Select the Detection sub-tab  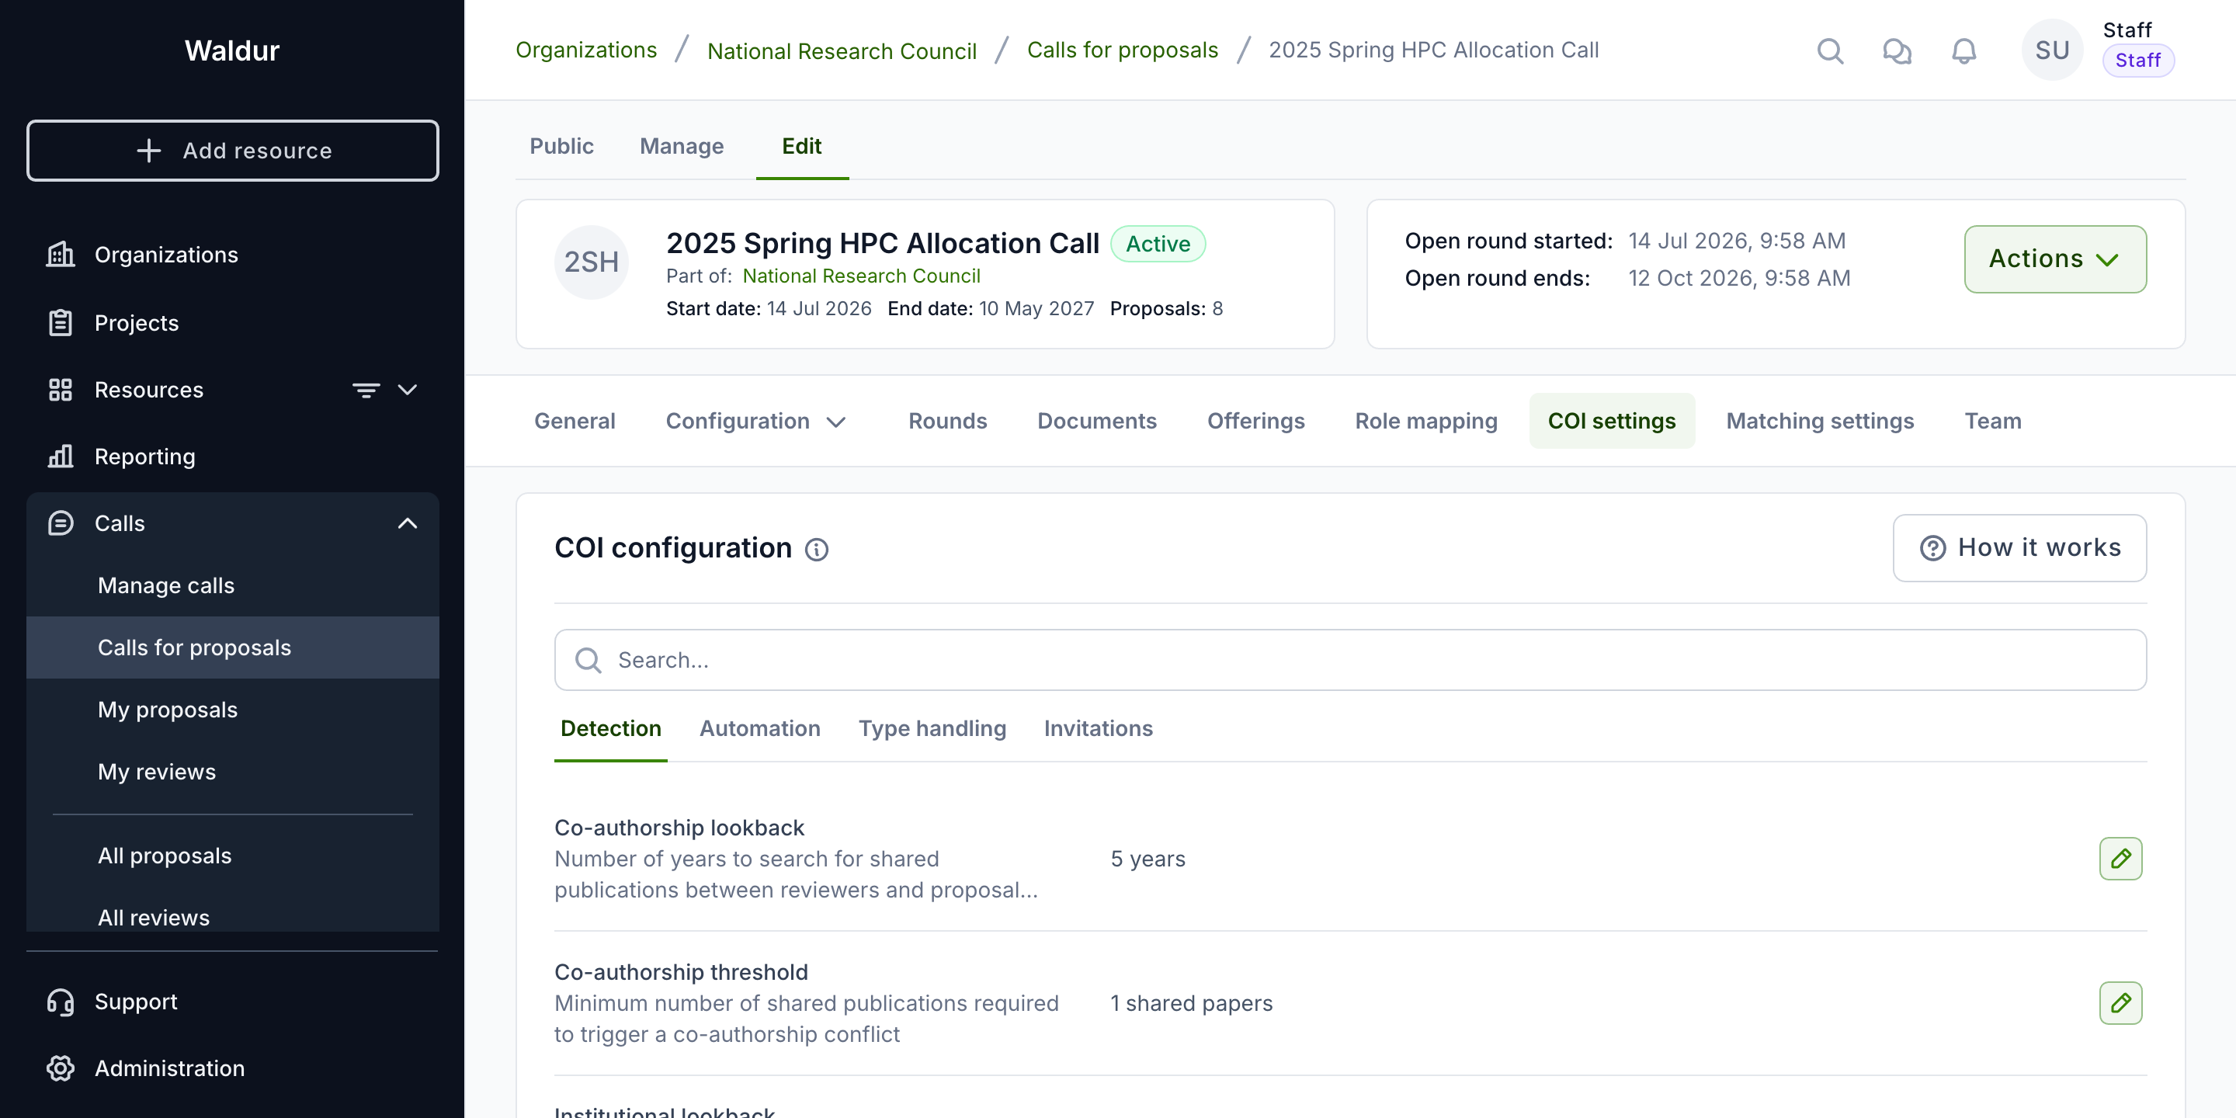point(610,729)
